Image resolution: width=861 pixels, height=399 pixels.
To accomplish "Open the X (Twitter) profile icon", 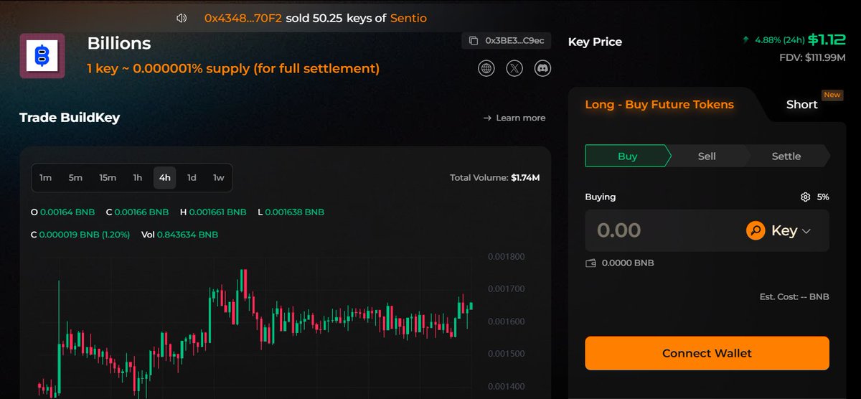I will pos(514,69).
